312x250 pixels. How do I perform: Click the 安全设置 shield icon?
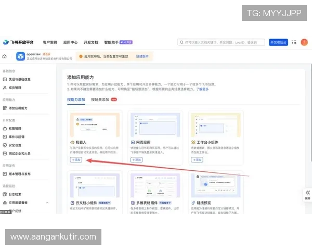(x=5, y=145)
